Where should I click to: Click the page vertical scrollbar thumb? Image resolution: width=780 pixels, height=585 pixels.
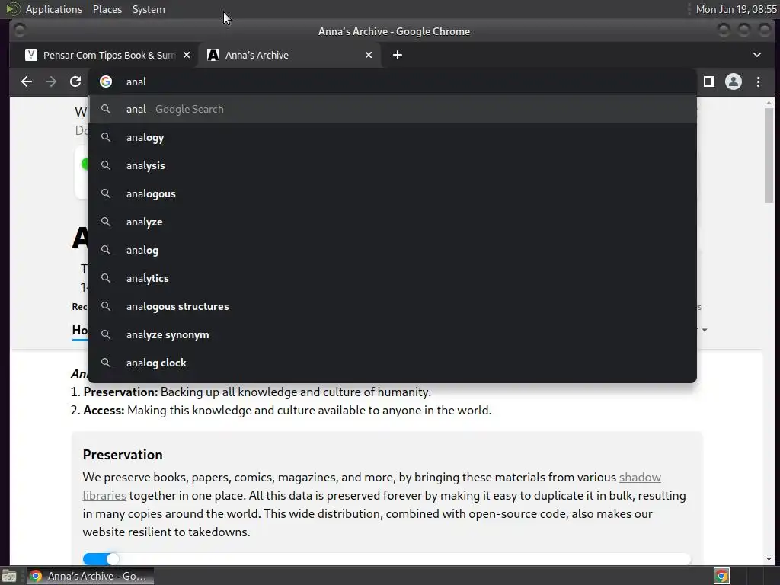pyautogui.click(x=769, y=155)
